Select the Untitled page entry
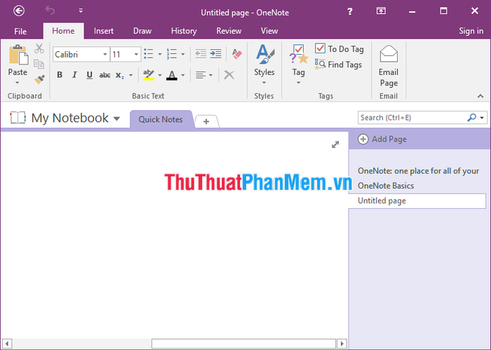Screen dimensions: 491x350 417,201
